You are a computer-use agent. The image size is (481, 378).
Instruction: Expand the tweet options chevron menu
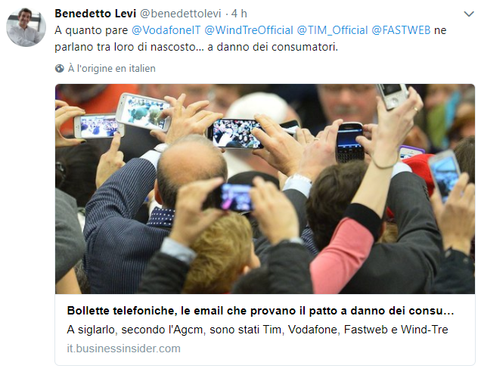469,14
